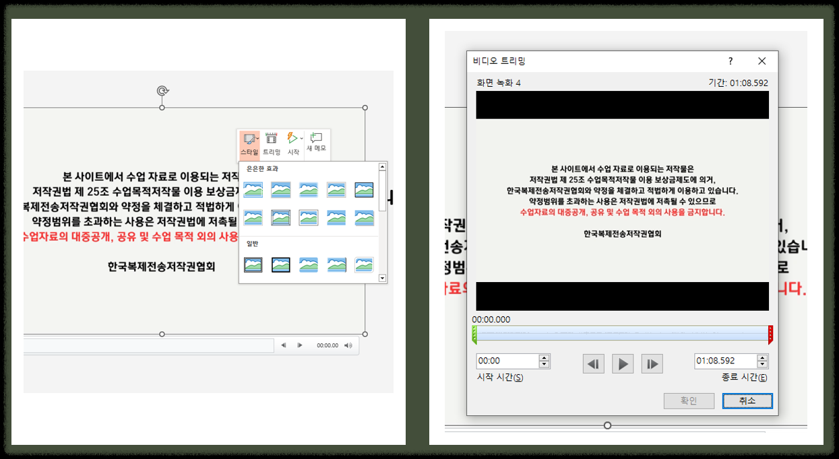Increment the 종료 시간 end time stepper
The width and height of the screenshot is (839, 459).
point(762,357)
